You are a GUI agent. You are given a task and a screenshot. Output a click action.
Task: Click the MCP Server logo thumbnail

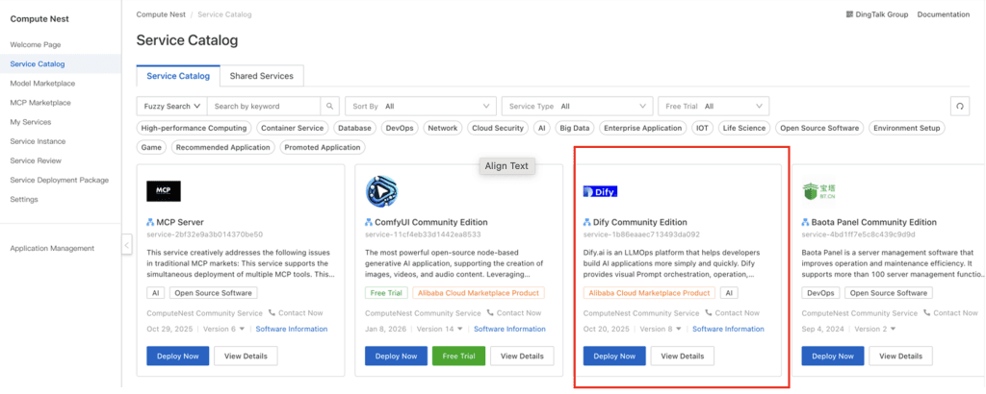pos(164,190)
